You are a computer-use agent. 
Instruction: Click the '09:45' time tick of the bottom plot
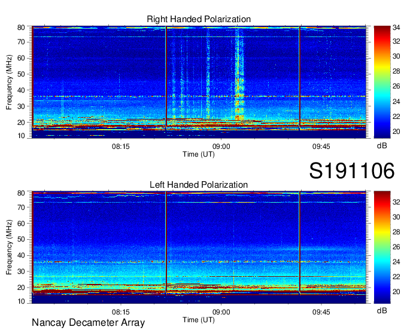(x=321, y=312)
